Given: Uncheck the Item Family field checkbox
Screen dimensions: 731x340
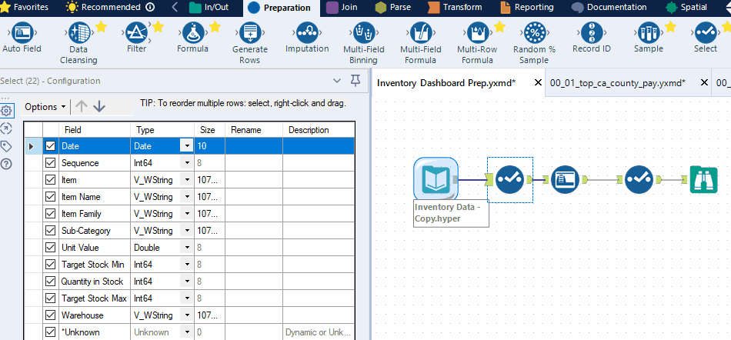Looking at the screenshot, I should (x=50, y=214).
